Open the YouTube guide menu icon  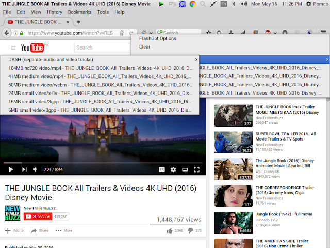13,48
